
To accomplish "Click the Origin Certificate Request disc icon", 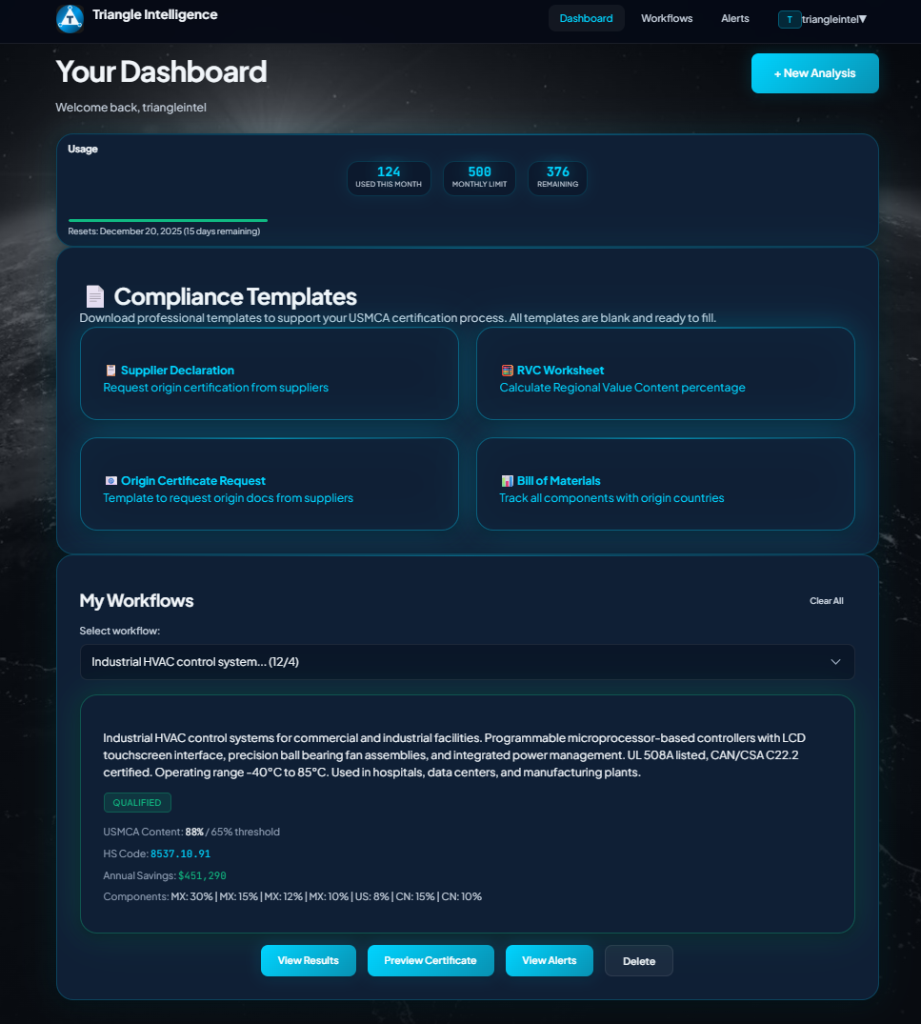I will [x=110, y=481].
